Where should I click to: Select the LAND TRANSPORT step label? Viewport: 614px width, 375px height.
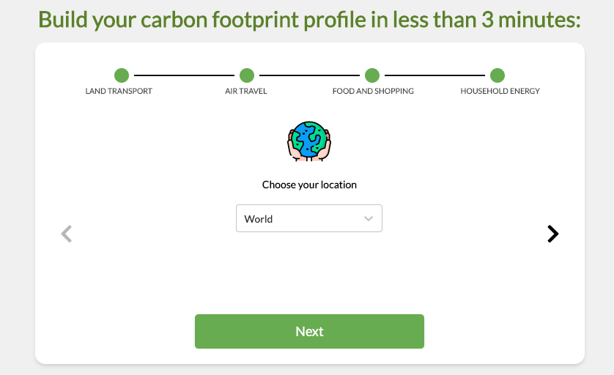119,91
